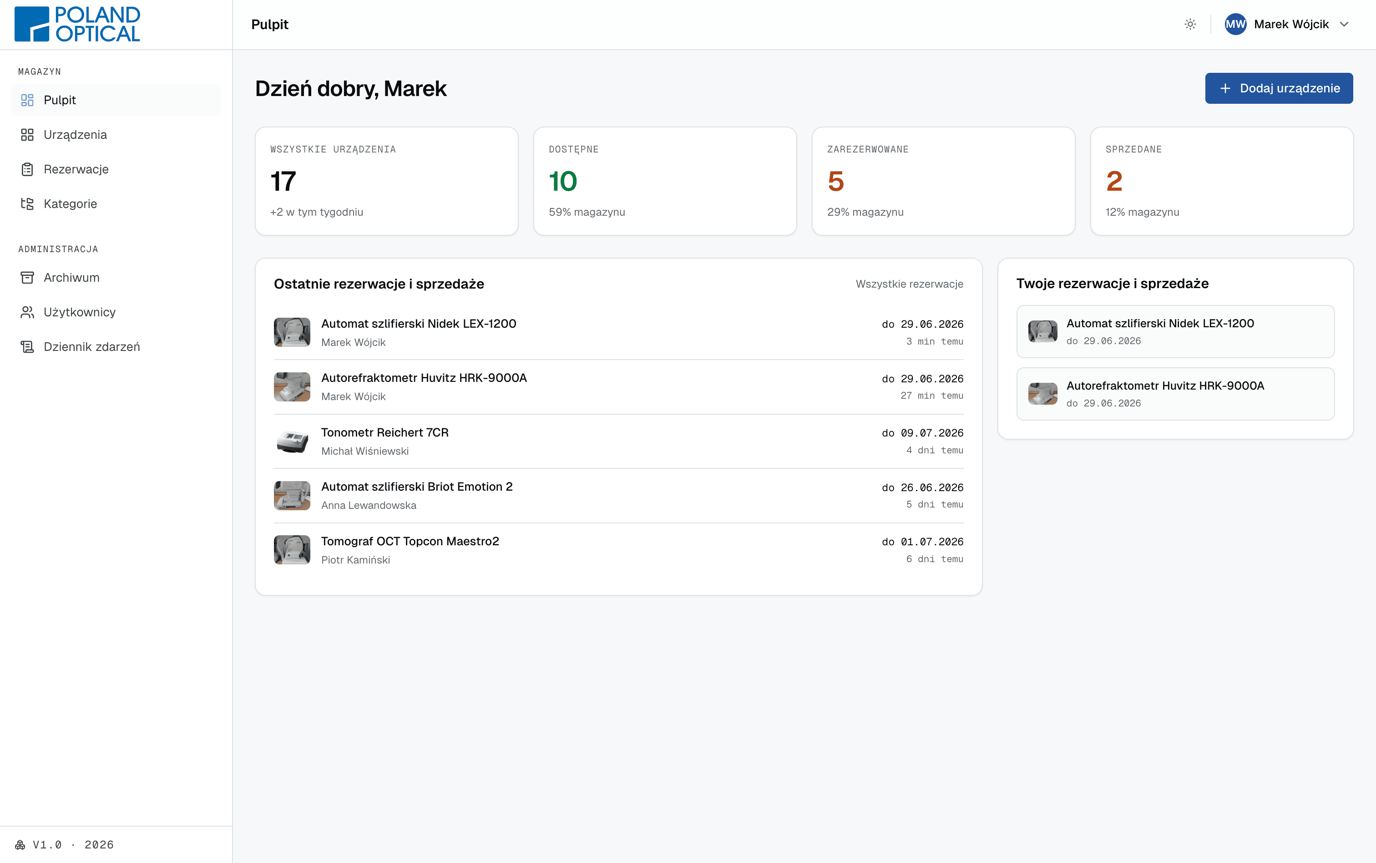
Task: Click the Użytkownicy people icon
Action: click(x=27, y=312)
